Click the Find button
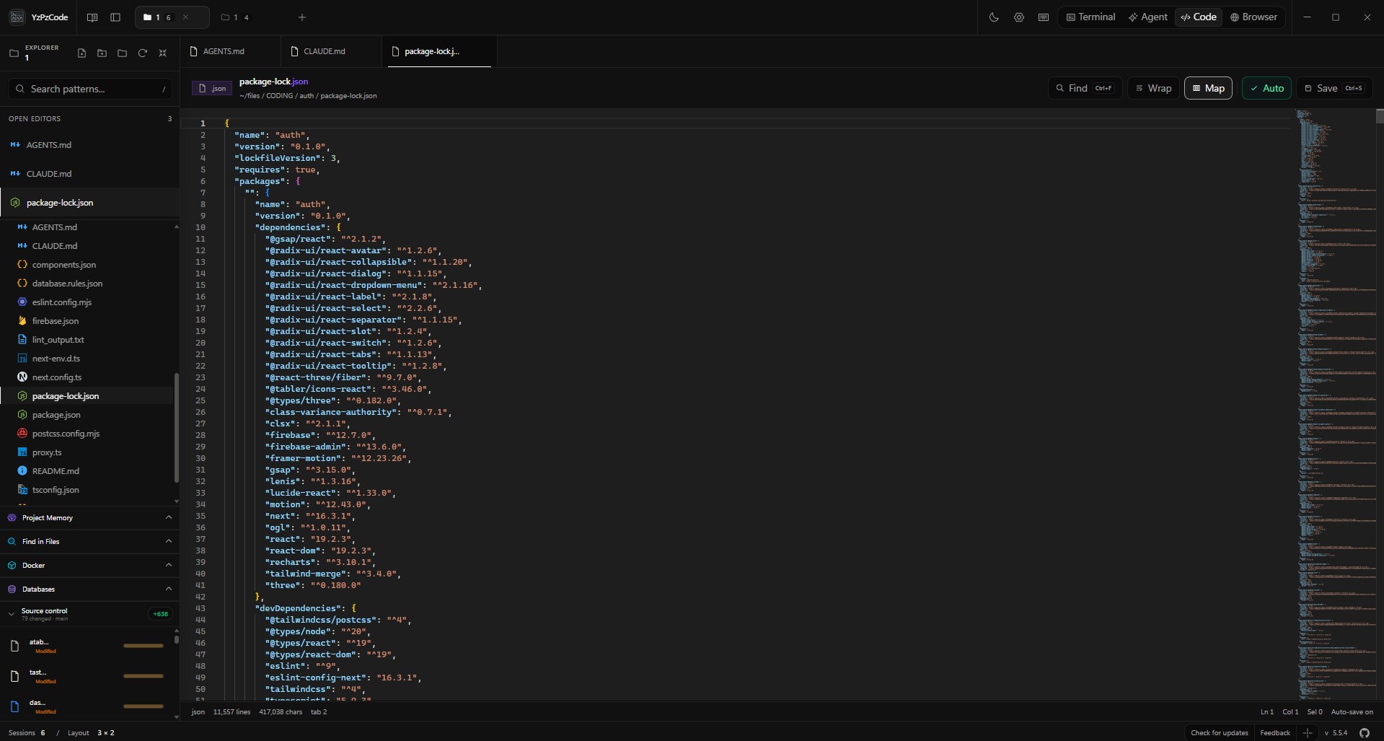Image resolution: width=1384 pixels, height=741 pixels. (1085, 88)
